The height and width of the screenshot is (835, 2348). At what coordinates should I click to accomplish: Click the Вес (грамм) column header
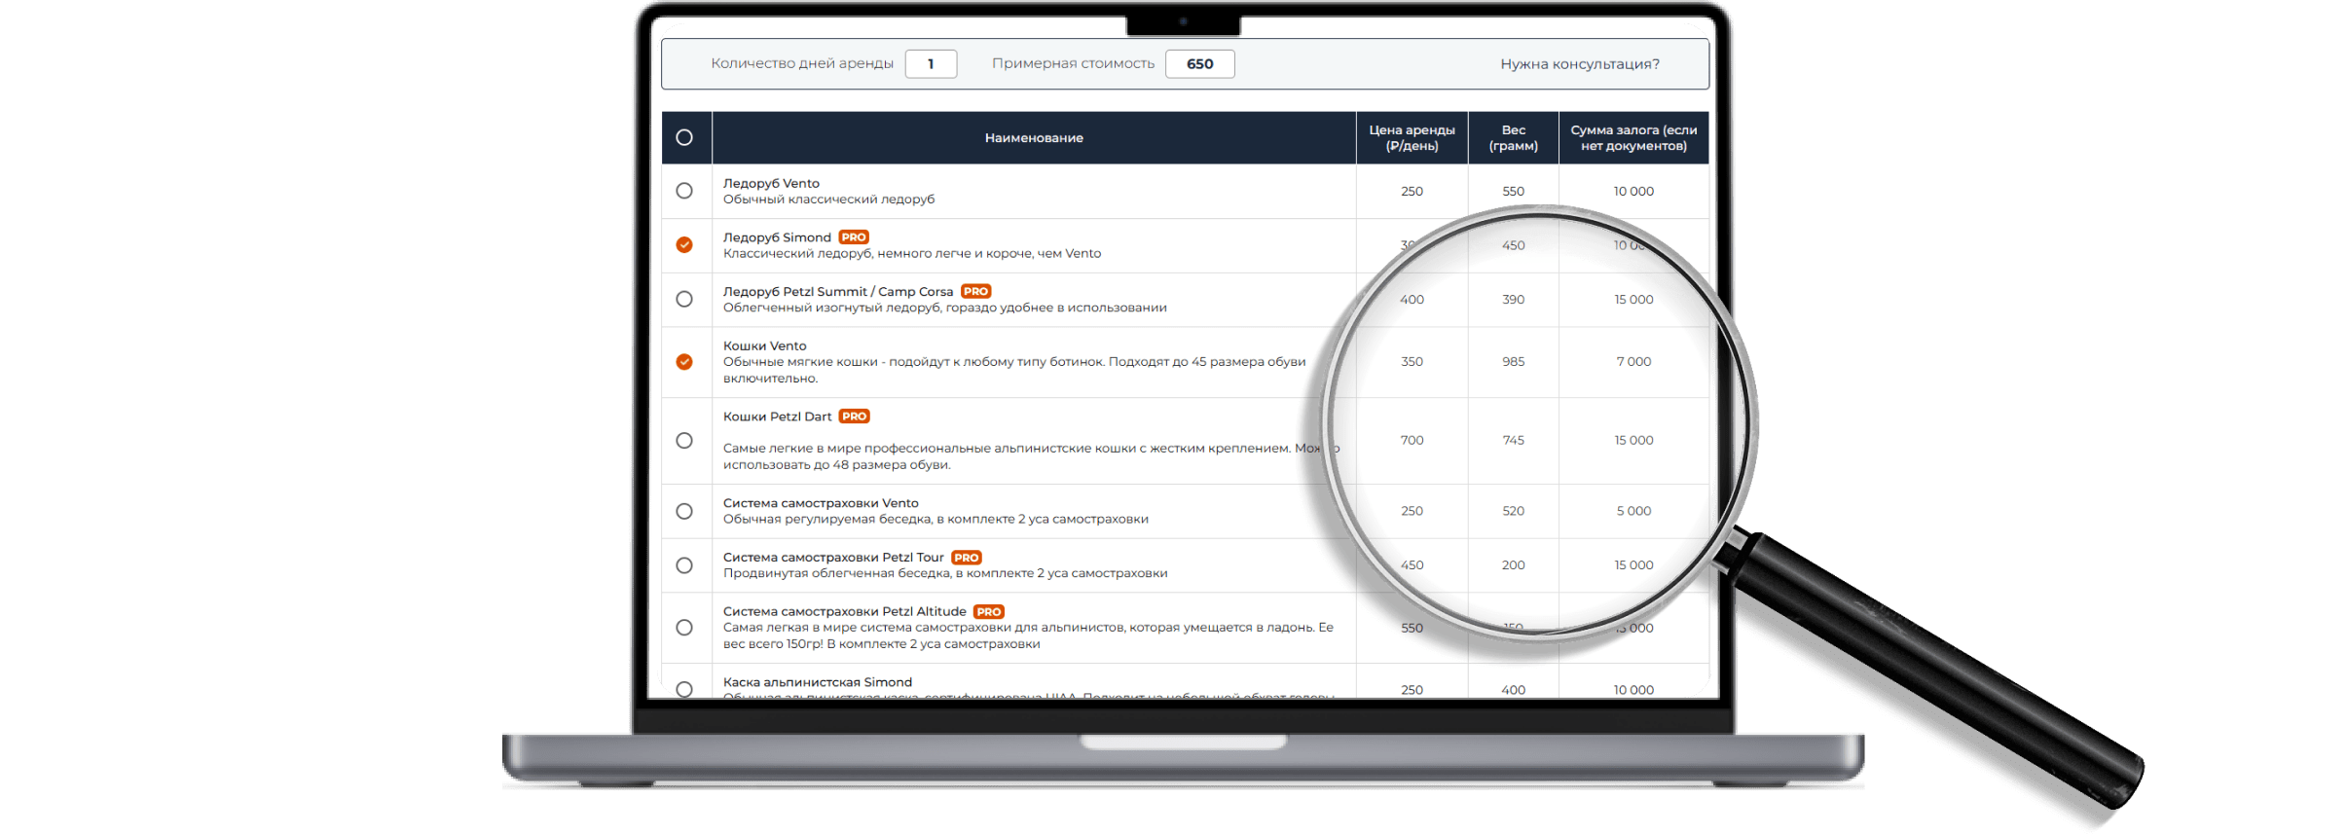[1513, 137]
